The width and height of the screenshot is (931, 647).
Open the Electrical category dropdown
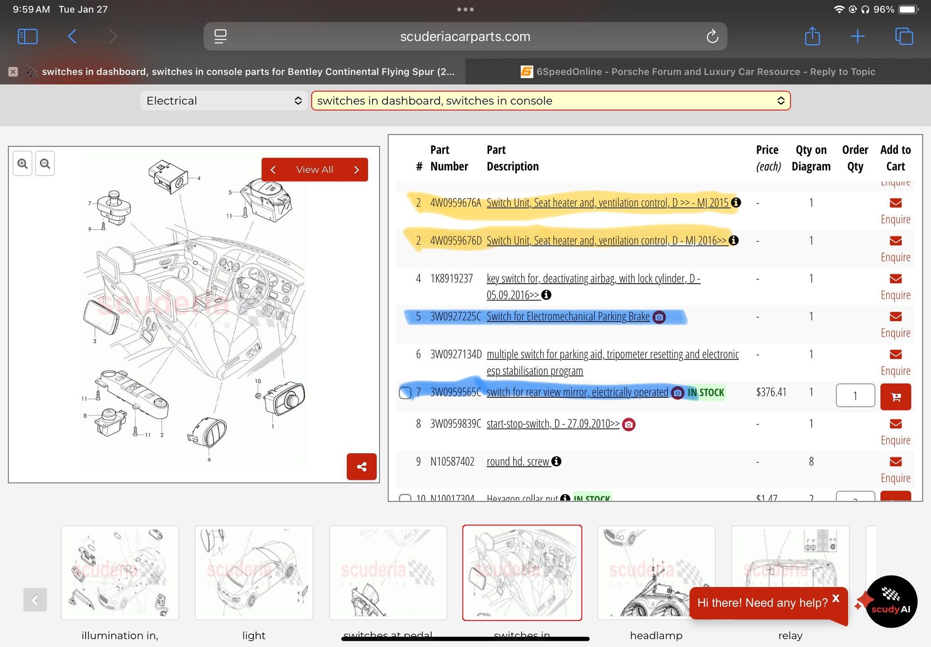(x=224, y=101)
